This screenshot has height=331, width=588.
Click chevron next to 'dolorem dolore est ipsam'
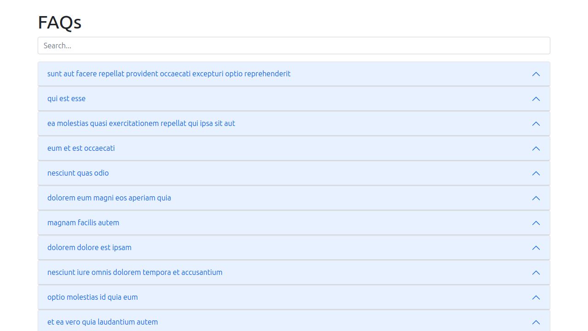coord(536,248)
